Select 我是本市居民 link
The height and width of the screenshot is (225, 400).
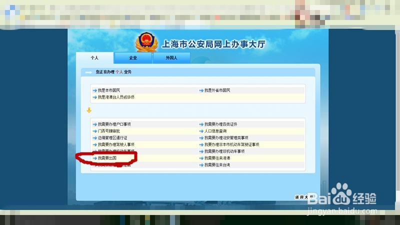coord(109,90)
